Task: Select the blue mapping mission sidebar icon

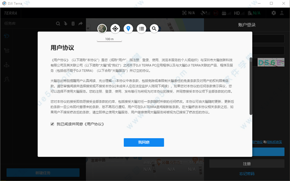Action: (7, 36)
